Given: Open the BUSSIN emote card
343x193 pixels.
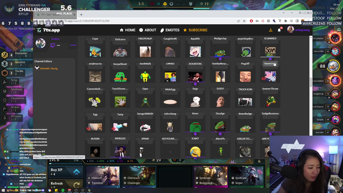Looking at the screenshot, I should coord(95,148).
